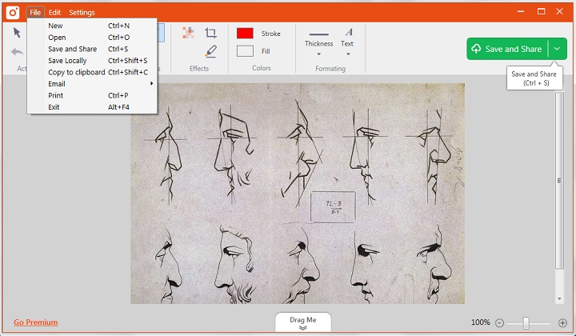Open the Save and Share dropdown arrow
Image resolution: width=576 pixels, height=336 pixels.
click(558, 49)
